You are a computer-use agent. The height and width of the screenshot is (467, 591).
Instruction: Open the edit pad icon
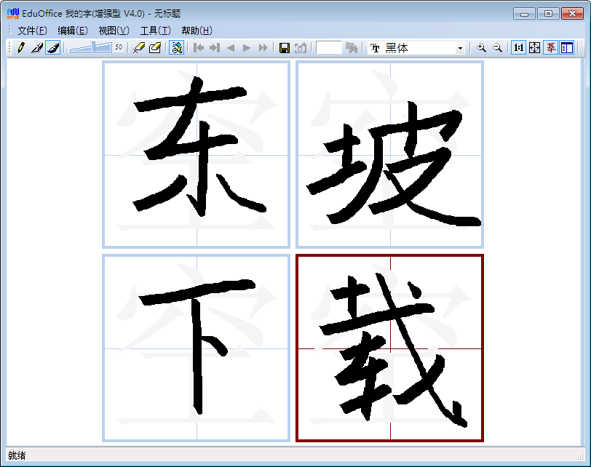[154, 47]
